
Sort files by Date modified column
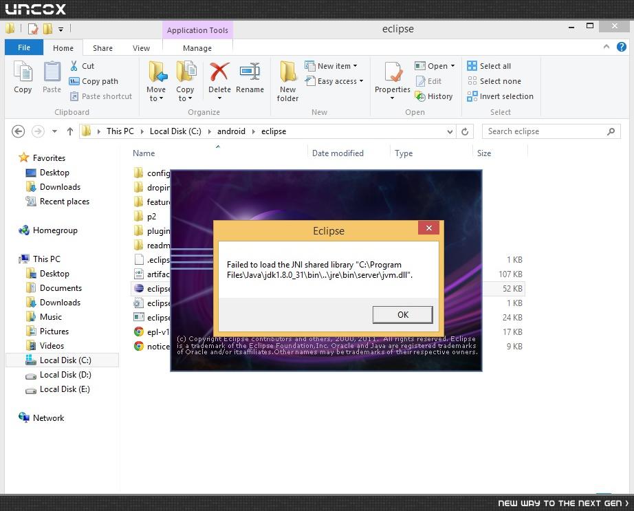(338, 153)
